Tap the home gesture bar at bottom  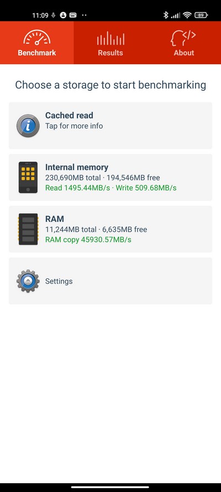coord(110,487)
